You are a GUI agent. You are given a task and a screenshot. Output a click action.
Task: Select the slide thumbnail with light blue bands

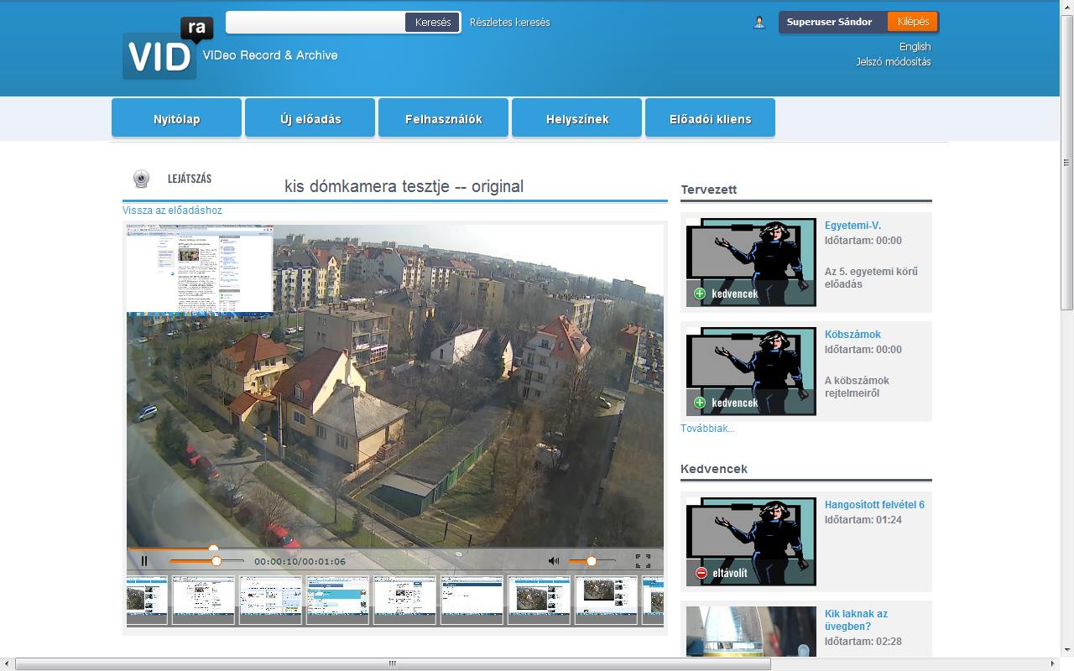(337, 600)
